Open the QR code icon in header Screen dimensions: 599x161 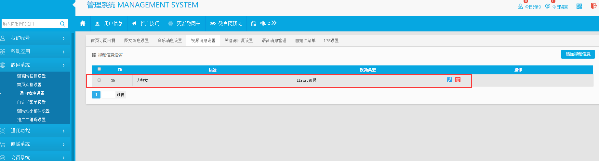click(579, 6)
